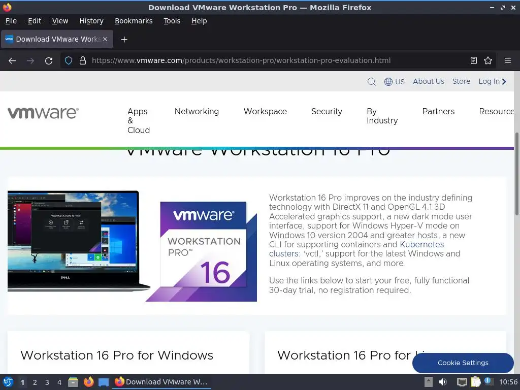520x390 pixels.
Task: Click the page vertical scrollbar
Action: (516, 174)
